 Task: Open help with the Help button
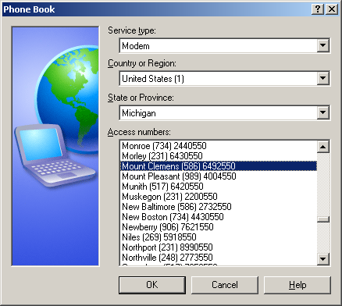tap(297, 285)
